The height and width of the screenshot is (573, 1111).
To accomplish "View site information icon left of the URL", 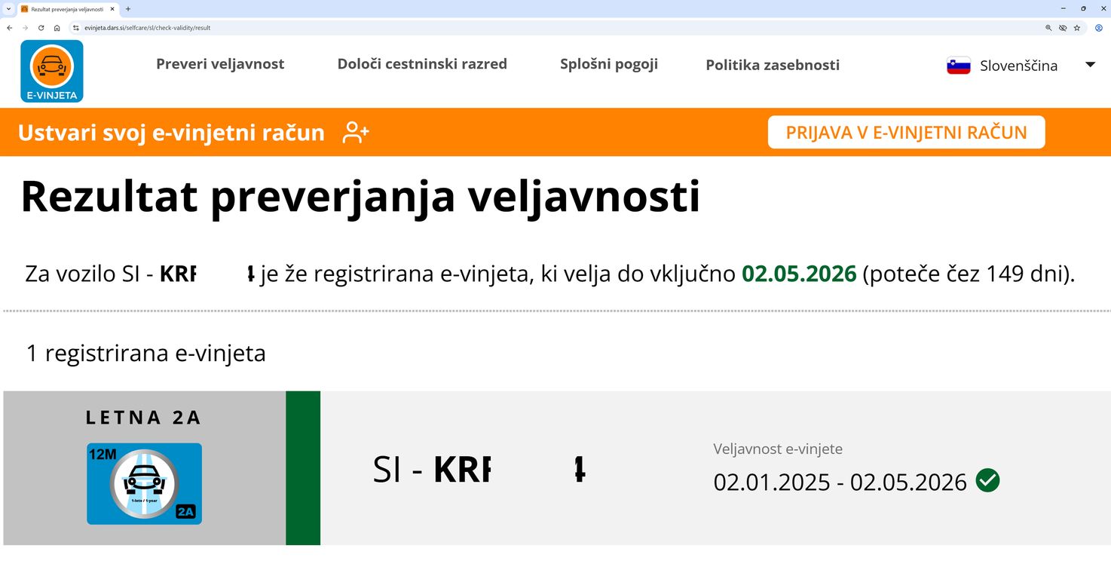I will pos(75,28).
